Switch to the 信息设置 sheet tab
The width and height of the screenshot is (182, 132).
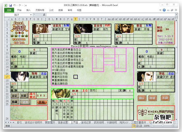click(x=63, y=123)
